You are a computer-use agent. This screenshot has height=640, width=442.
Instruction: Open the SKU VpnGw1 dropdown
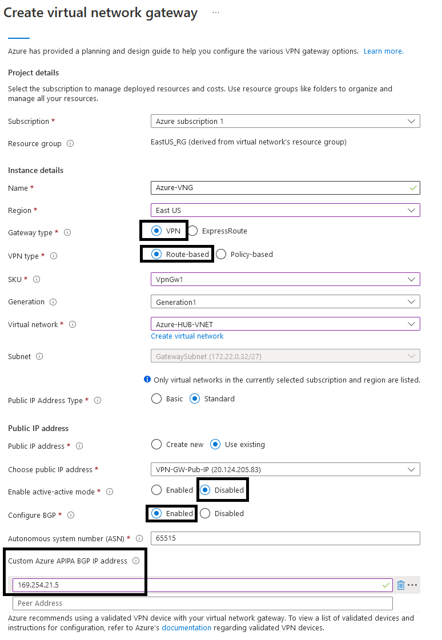point(285,279)
